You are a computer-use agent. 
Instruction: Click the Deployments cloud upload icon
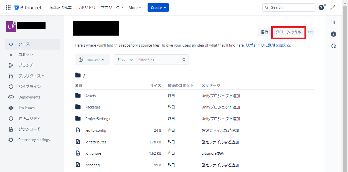pos(11,97)
